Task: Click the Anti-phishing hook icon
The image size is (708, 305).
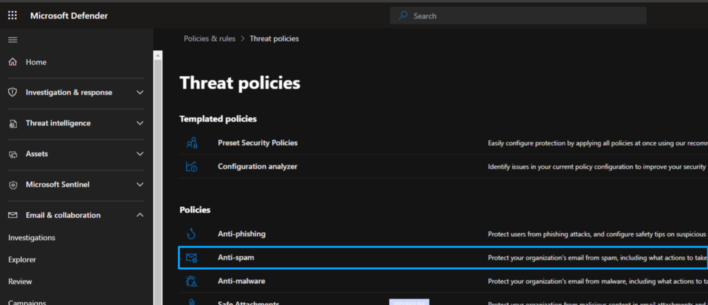Action: click(x=191, y=234)
